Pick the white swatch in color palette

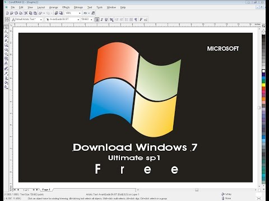point(263,71)
